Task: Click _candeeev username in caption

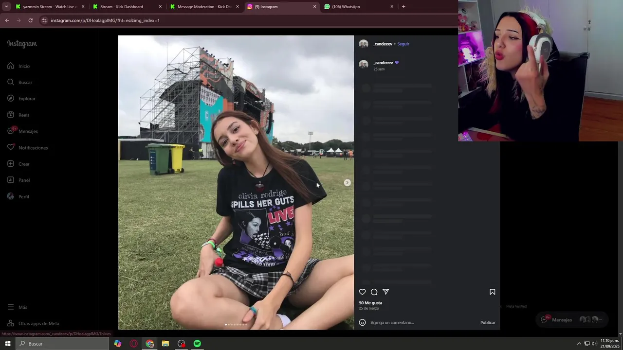Action: 383,63
